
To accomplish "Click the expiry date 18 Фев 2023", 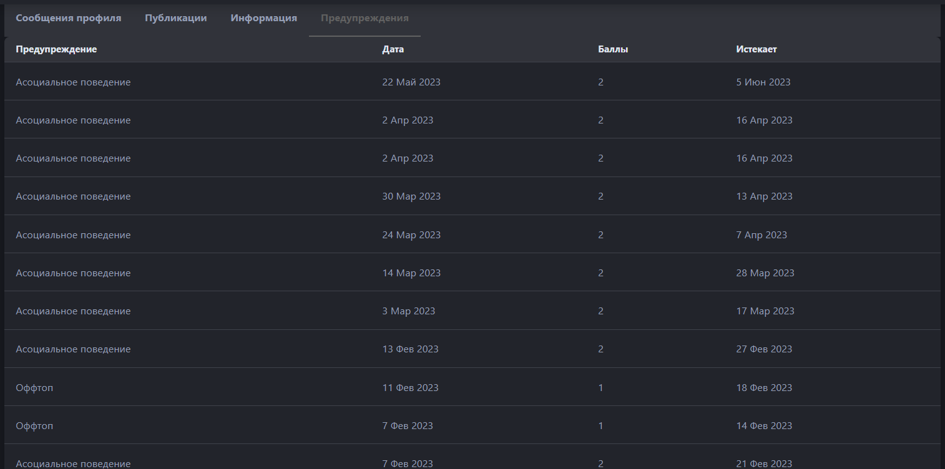I will click(x=764, y=388).
